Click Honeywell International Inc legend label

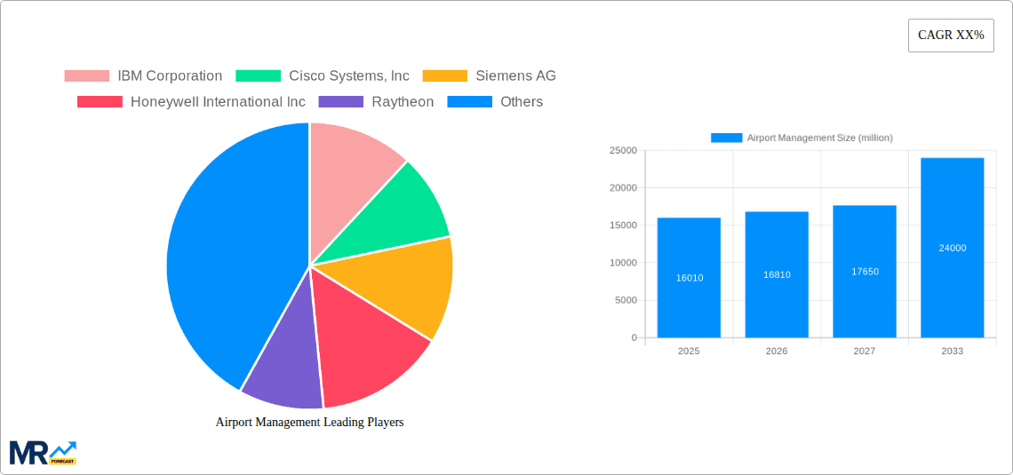point(218,102)
